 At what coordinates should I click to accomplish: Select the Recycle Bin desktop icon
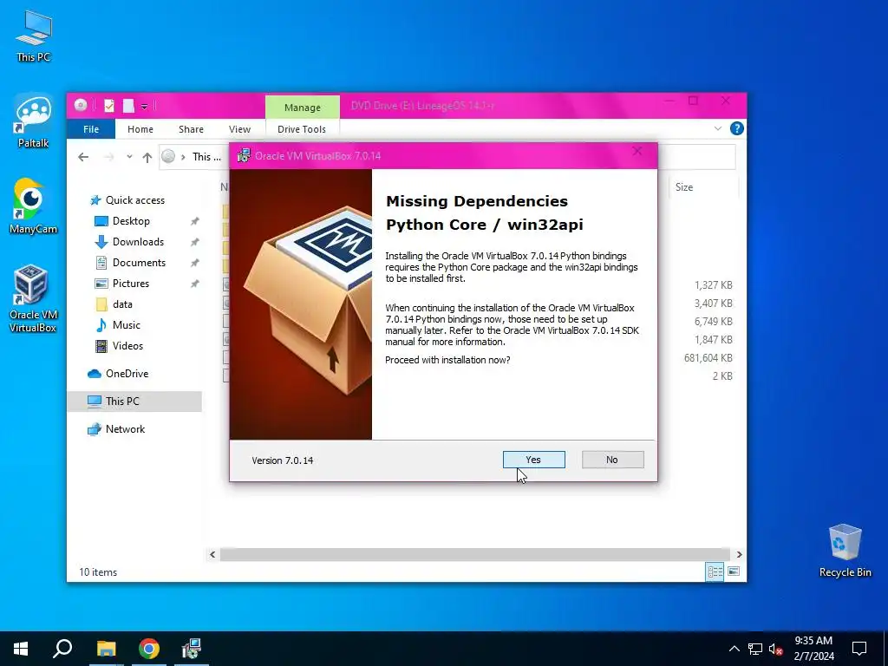pos(845,551)
